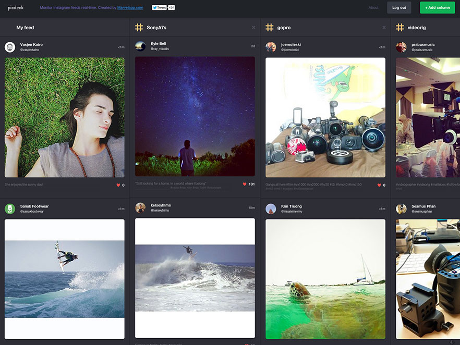The image size is (460, 345).
Task: Open prabusmusic's avatar
Action: (401, 47)
